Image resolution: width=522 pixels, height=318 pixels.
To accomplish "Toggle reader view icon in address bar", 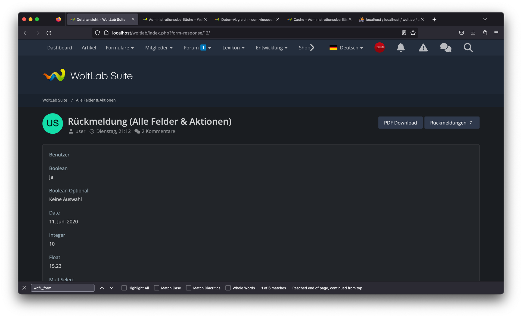I will [404, 33].
